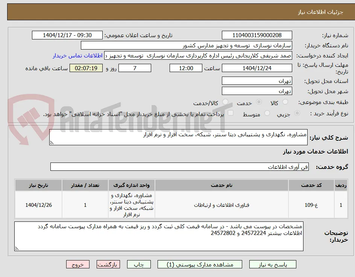Click the تعداد / مقدار column header
The width and height of the screenshot is (355, 277).
pos(85,185)
